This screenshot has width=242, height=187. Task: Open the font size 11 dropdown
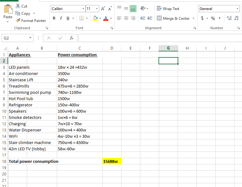(x=97, y=9)
